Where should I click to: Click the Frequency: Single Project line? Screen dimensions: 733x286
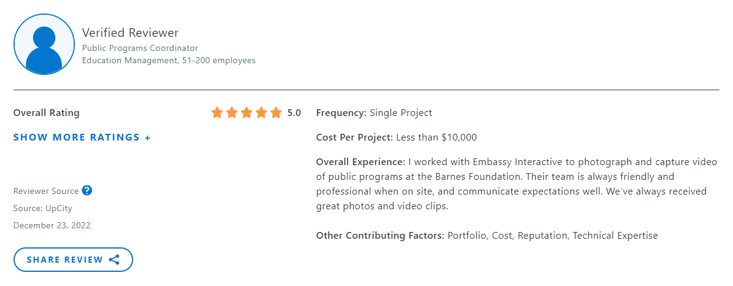coord(374,113)
